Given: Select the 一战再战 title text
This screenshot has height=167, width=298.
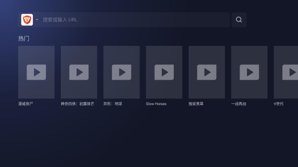Looking at the screenshot, I should (238, 104).
